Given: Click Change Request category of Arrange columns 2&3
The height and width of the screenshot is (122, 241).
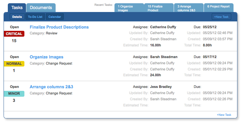Looking at the screenshot, I should click(x=59, y=93).
